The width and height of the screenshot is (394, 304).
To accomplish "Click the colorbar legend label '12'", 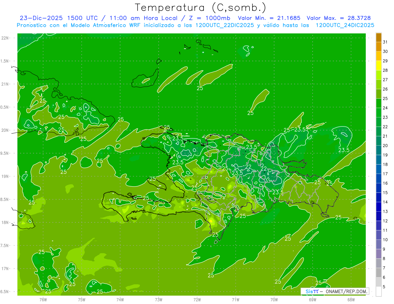I will click(x=385, y=221).
